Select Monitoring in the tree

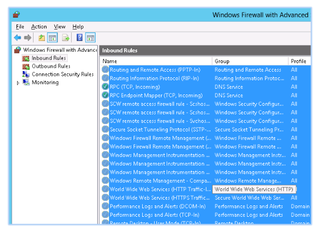(x=45, y=82)
